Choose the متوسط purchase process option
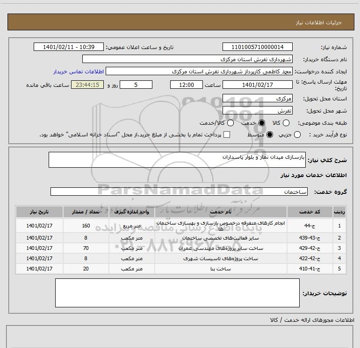Screen dimensions: 360x348 tap(270, 135)
